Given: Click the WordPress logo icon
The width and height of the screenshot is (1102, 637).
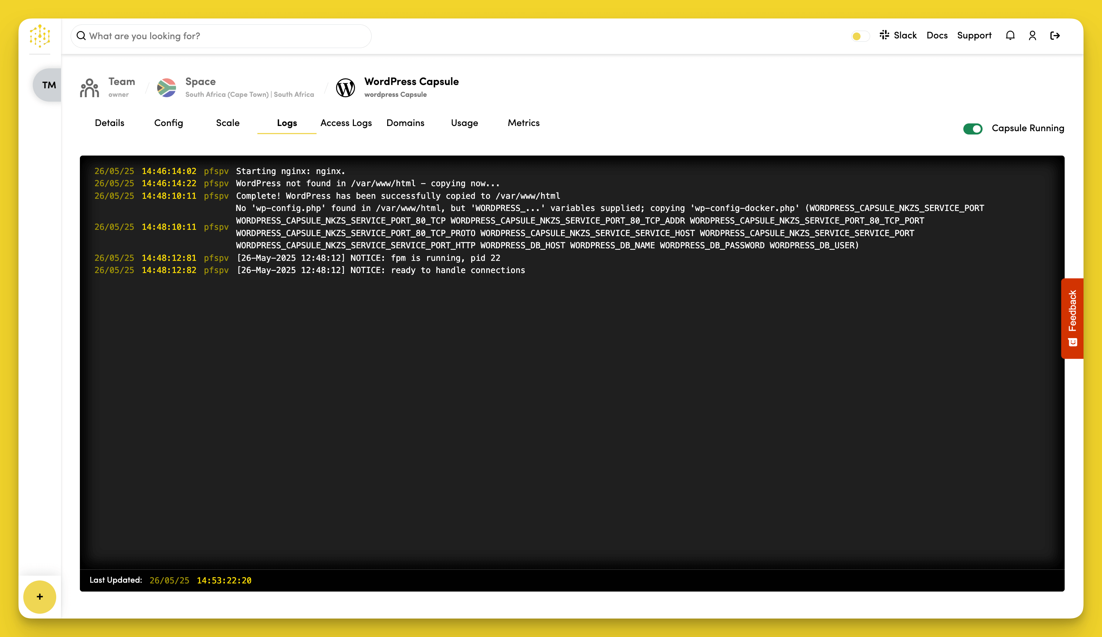Looking at the screenshot, I should (345, 87).
